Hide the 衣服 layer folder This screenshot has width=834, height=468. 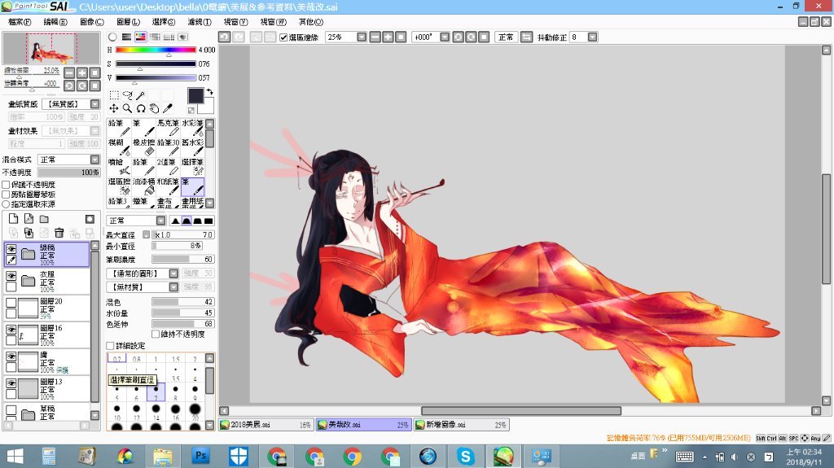click(x=11, y=276)
